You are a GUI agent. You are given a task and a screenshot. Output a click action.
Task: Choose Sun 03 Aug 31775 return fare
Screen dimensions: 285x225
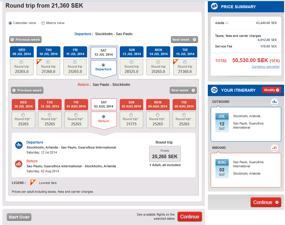131,115
